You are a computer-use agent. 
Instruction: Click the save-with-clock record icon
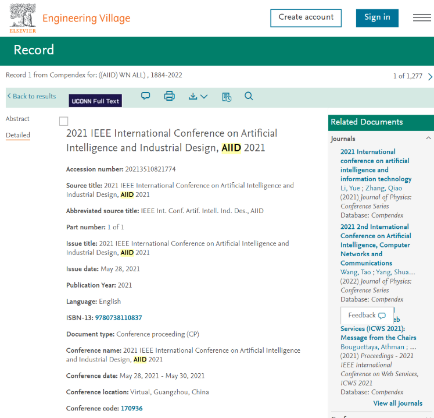[227, 97]
